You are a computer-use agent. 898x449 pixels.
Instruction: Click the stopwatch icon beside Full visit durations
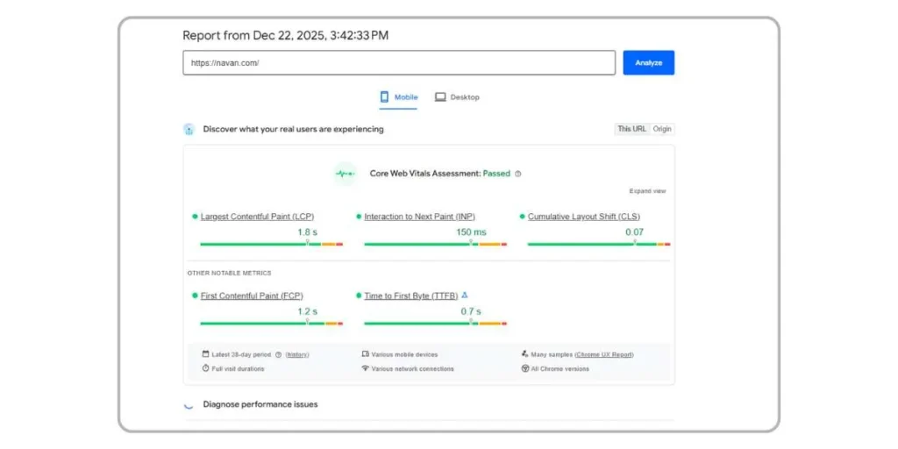(x=205, y=368)
